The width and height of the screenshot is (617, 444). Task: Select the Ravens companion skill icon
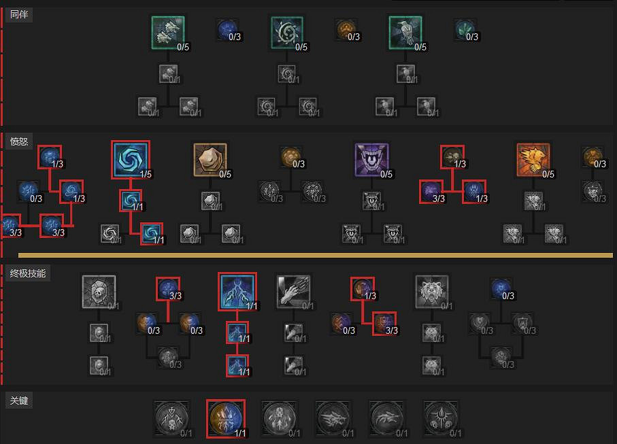[405, 33]
